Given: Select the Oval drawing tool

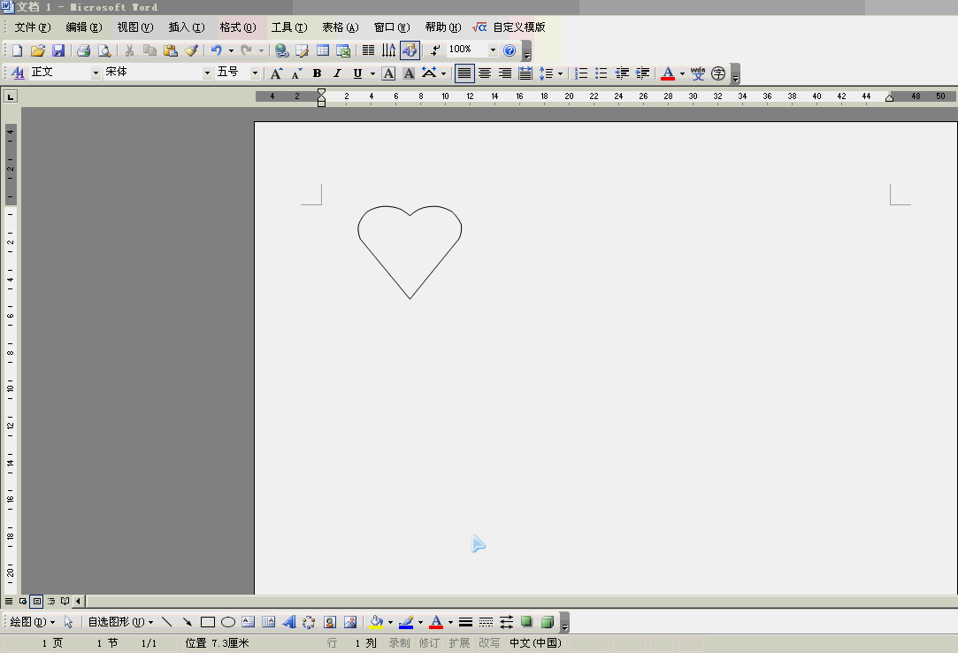Looking at the screenshot, I should coord(228,622).
